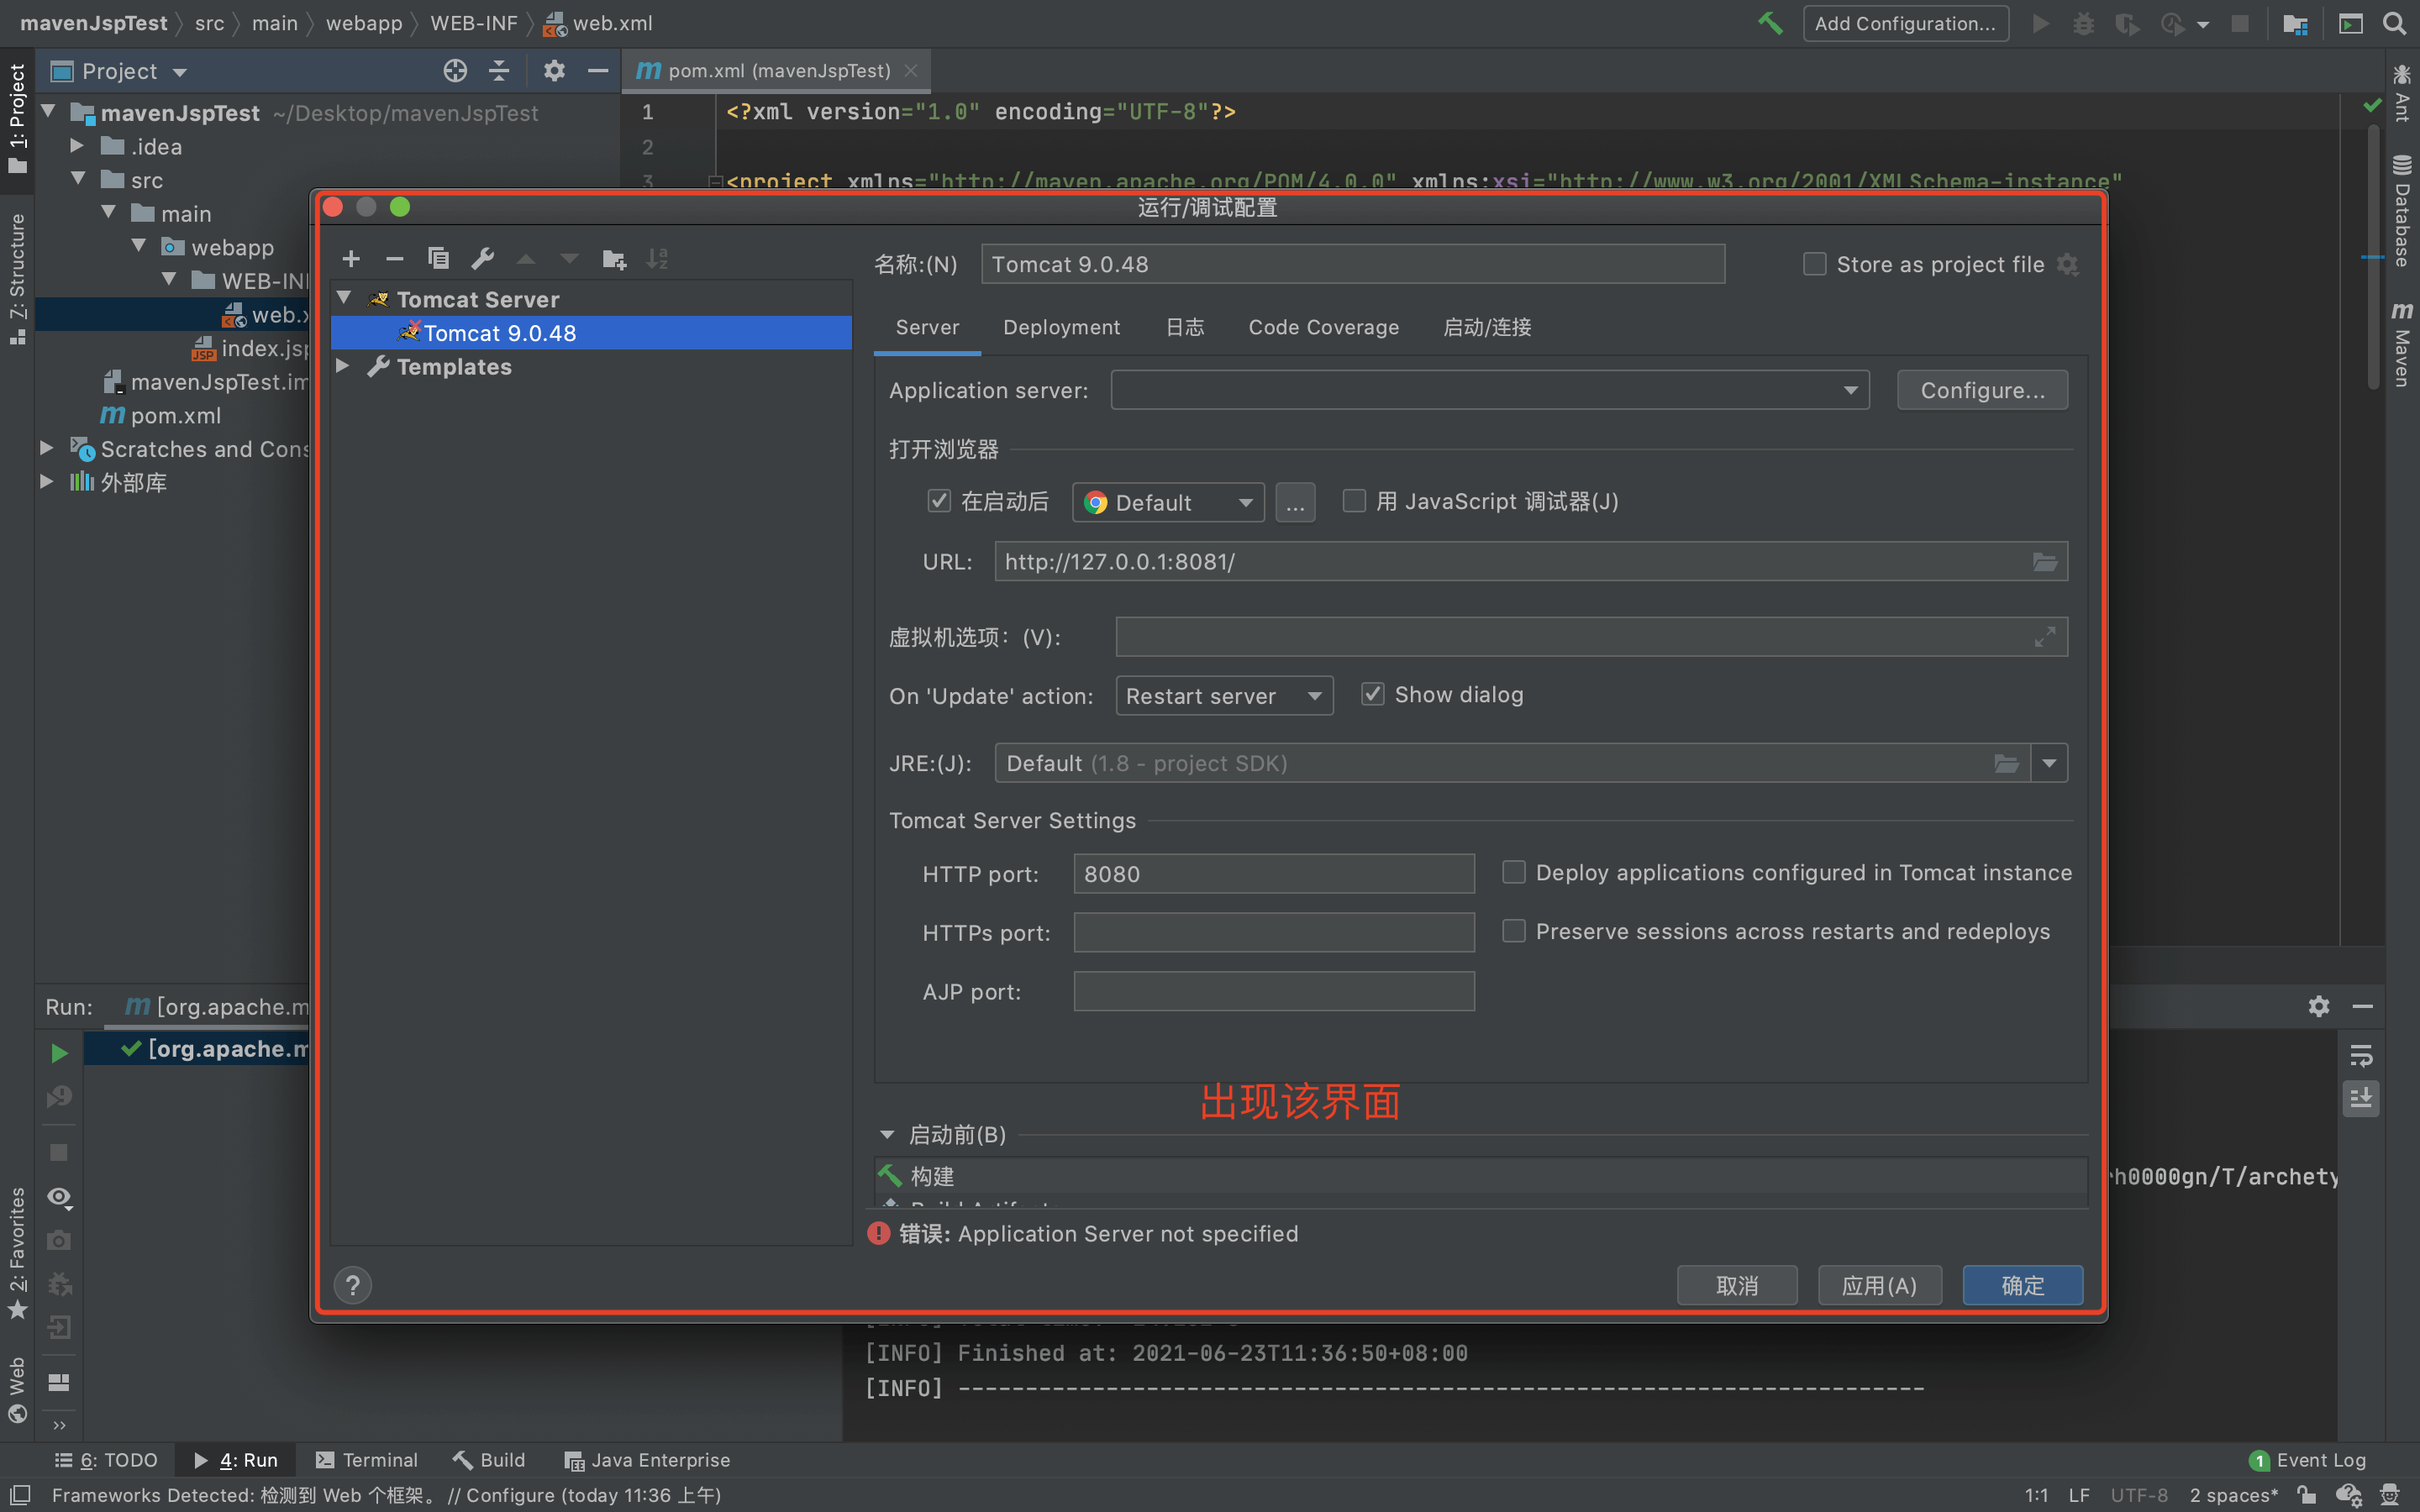
Task: Click browser ellipsis button
Action: (1295, 502)
